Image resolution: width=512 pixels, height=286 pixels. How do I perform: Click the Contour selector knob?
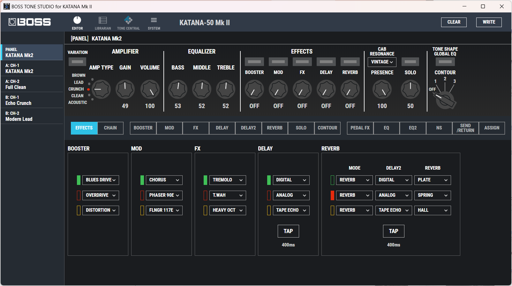click(x=445, y=100)
